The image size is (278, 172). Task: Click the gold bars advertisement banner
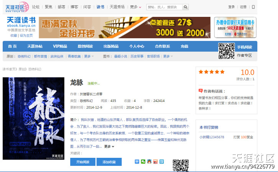pyautogui.click(x=125, y=28)
